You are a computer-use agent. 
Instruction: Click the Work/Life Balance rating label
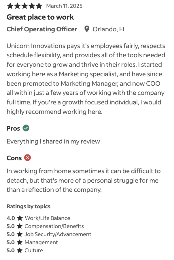tap(48, 218)
